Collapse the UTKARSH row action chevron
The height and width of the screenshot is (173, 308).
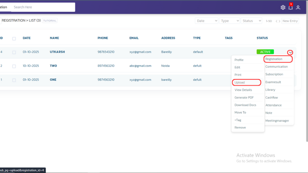(x=290, y=52)
